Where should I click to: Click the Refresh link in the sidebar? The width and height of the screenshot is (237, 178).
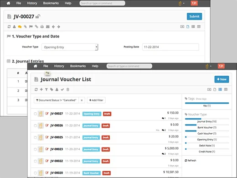coord(191,161)
